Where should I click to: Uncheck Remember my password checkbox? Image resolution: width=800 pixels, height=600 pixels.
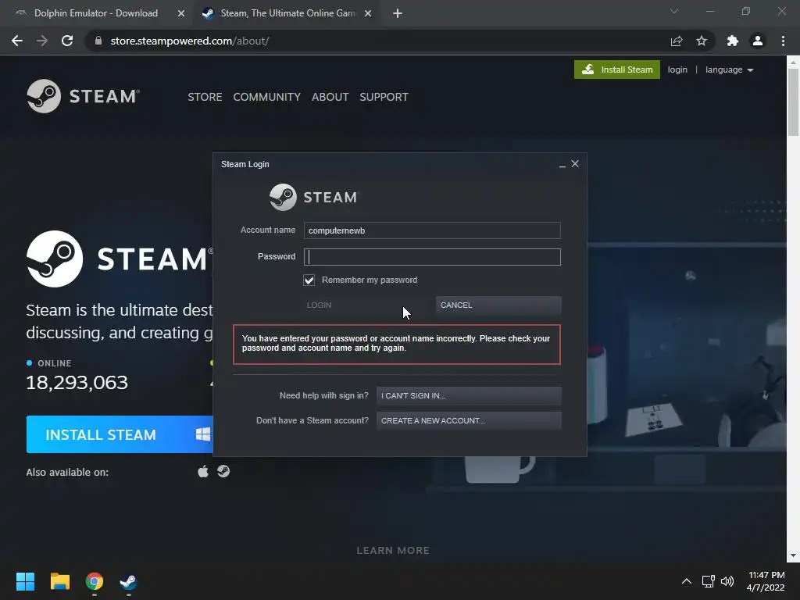click(x=309, y=280)
